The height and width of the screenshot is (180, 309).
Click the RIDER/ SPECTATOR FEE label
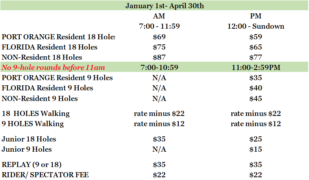tap(45, 175)
